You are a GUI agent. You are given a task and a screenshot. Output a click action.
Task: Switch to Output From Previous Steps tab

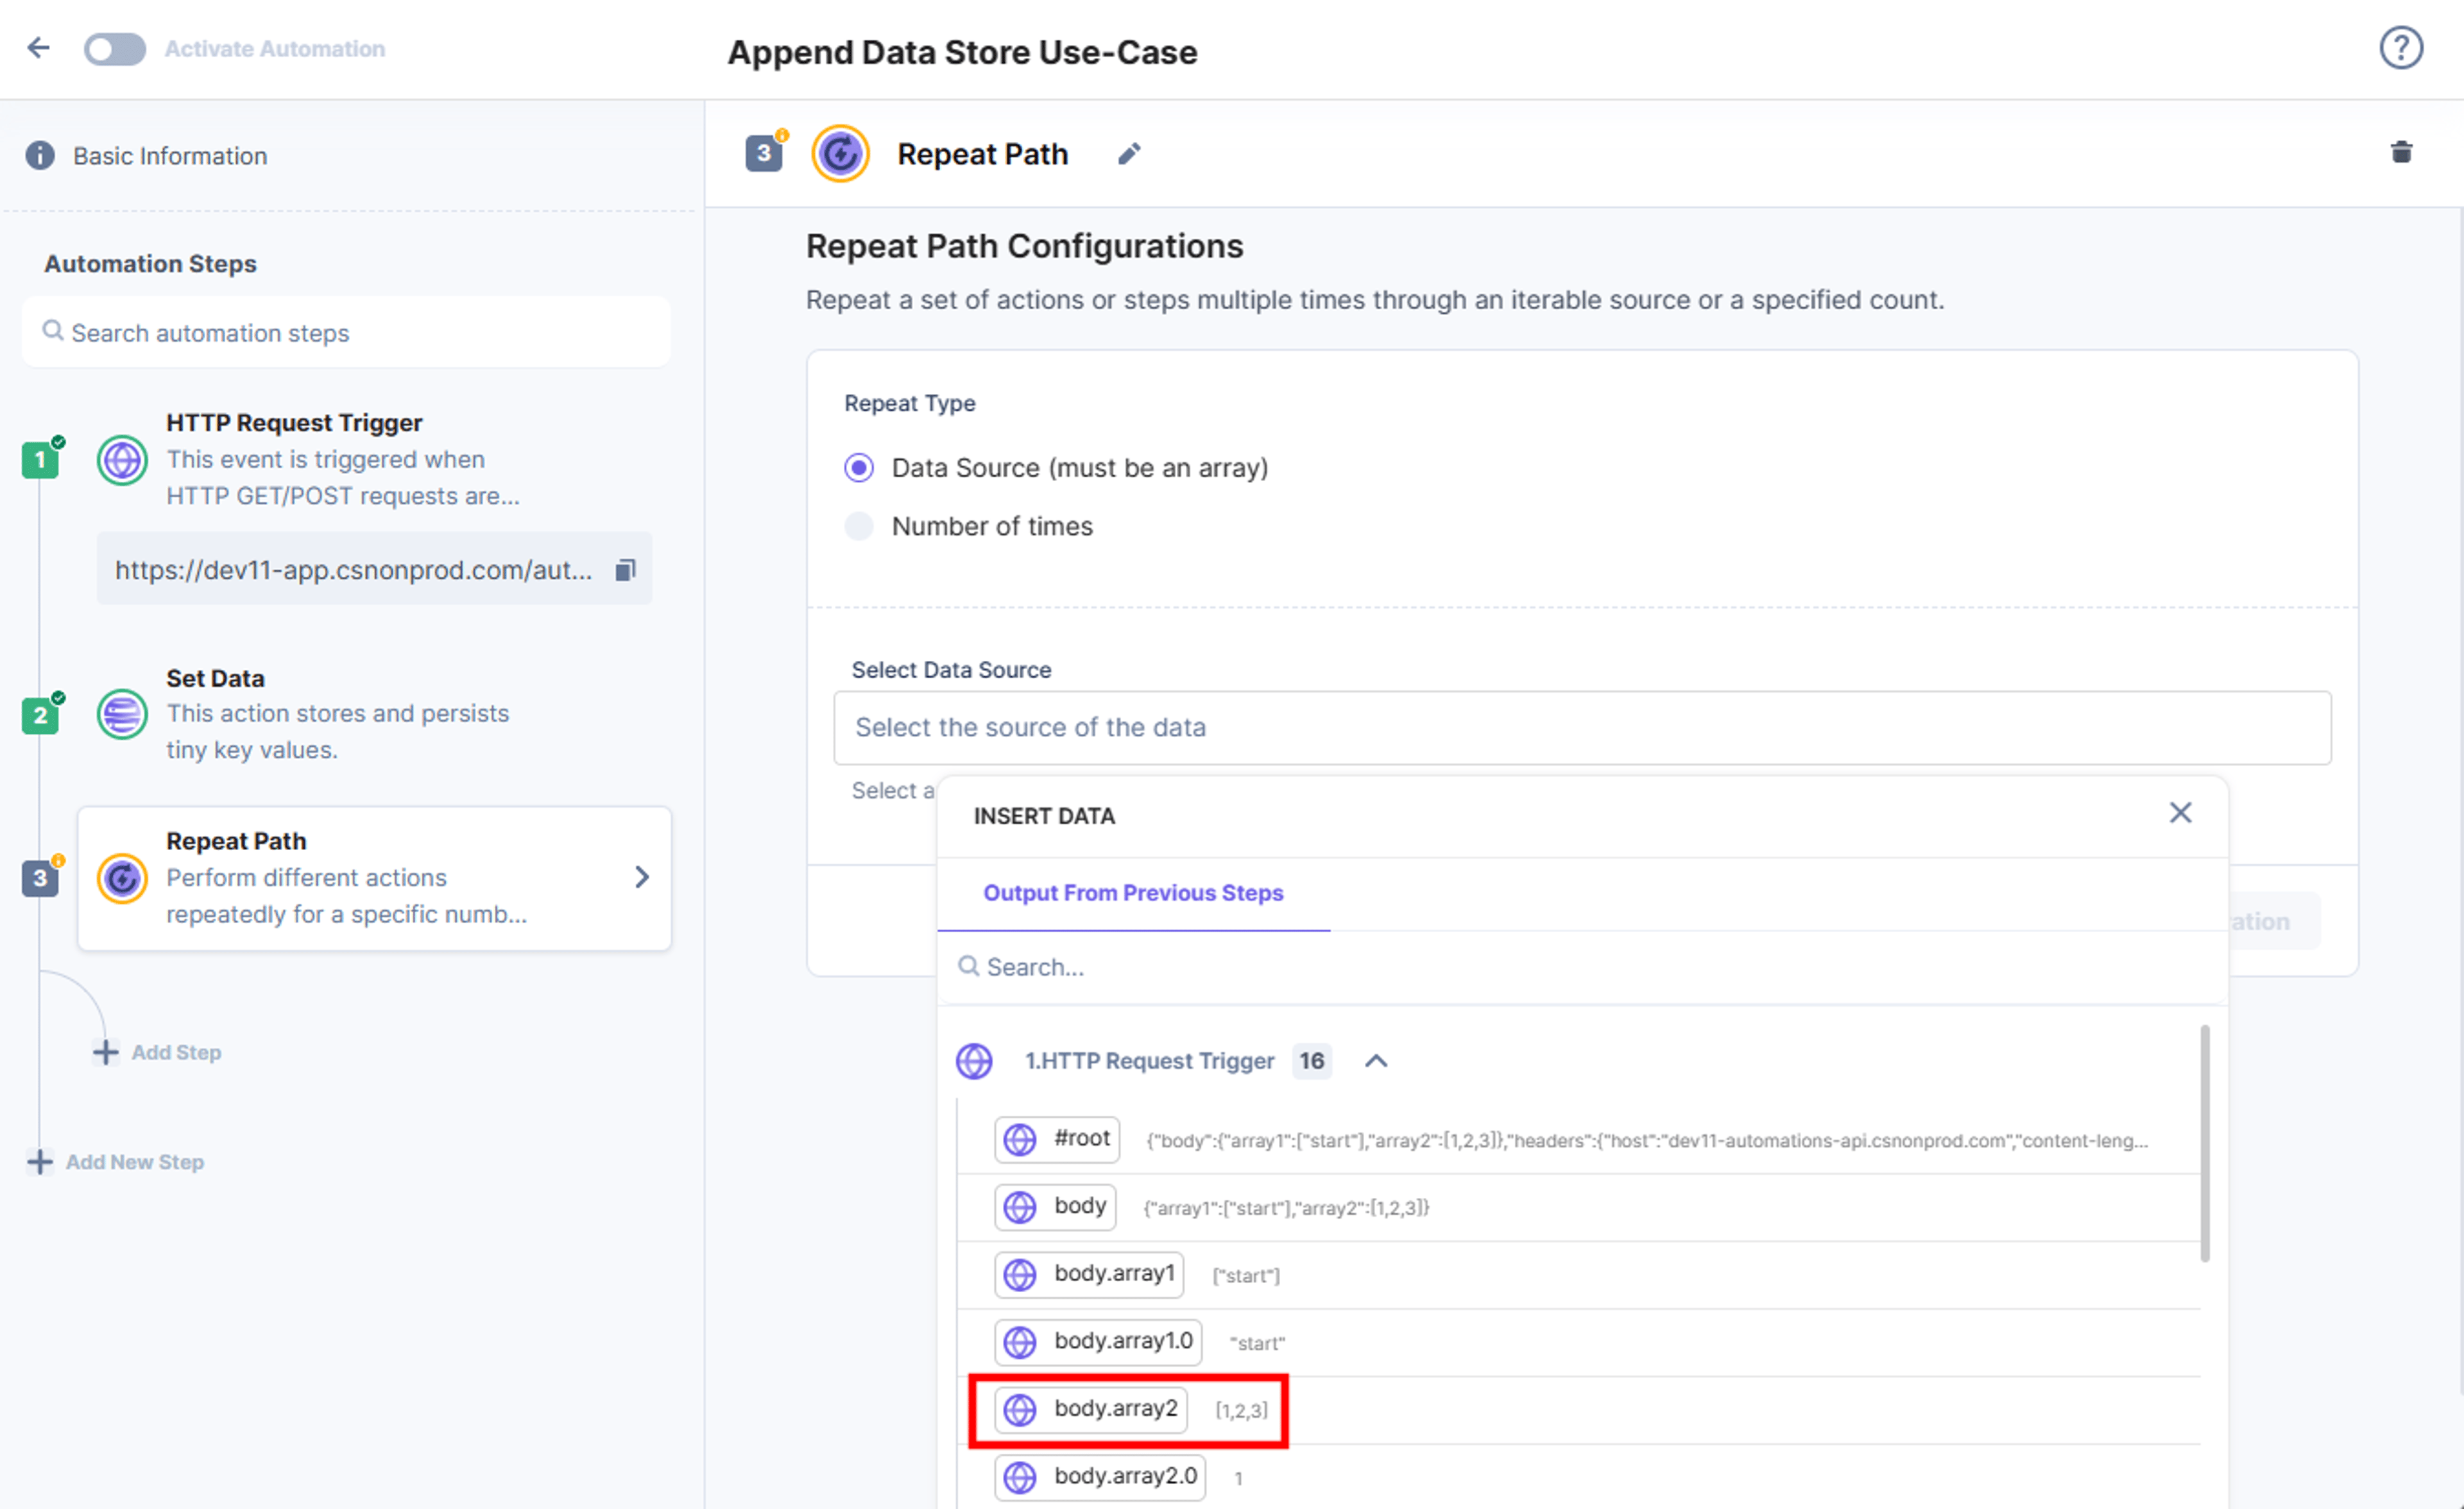1133,893
